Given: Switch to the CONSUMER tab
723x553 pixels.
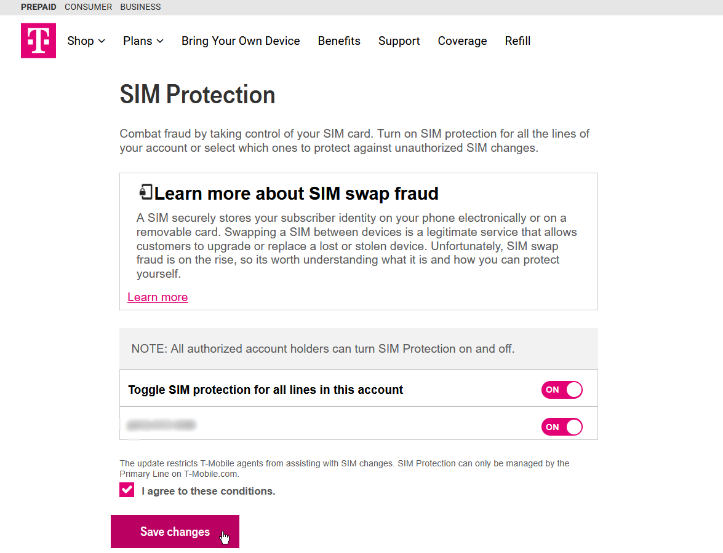Looking at the screenshot, I should click(88, 7).
